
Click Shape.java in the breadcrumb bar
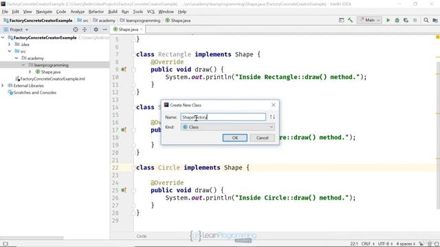pos(178,21)
